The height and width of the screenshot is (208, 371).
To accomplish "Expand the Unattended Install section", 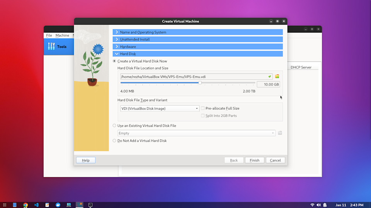I will [x=198, y=39].
